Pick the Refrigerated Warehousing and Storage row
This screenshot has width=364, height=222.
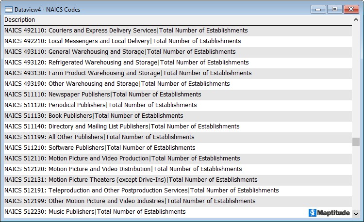[127, 63]
